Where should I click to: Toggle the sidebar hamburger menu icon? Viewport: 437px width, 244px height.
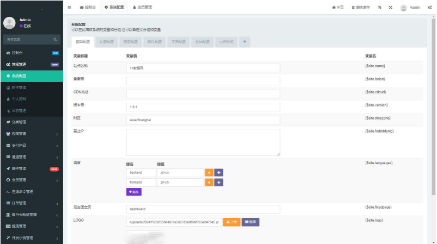[69, 8]
